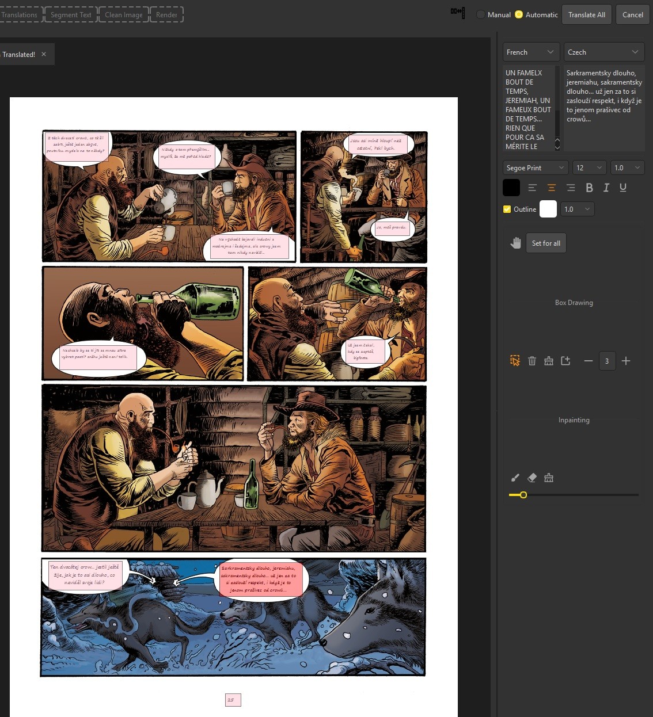Screen dimensions: 653x717
Task: Activate the hand pan tool
Action: [515, 243]
